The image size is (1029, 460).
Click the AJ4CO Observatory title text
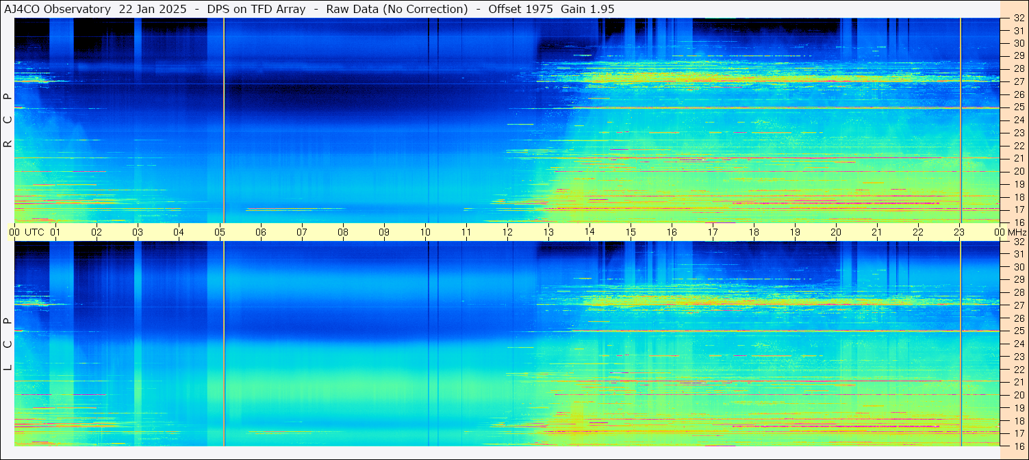pyautogui.click(x=58, y=9)
